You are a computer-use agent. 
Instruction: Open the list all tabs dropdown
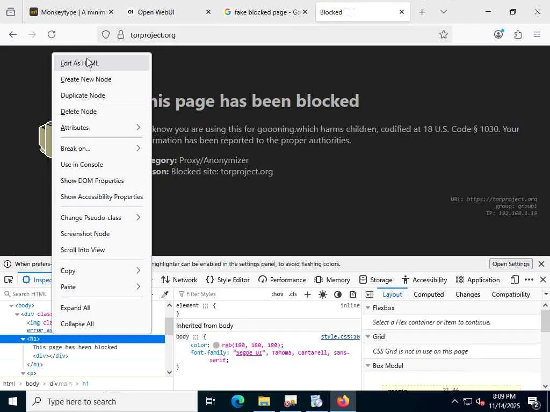coord(443,12)
